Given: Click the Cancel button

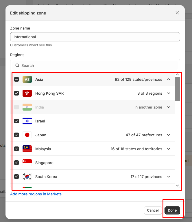Looking at the screenshot, I should click(x=153, y=210).
